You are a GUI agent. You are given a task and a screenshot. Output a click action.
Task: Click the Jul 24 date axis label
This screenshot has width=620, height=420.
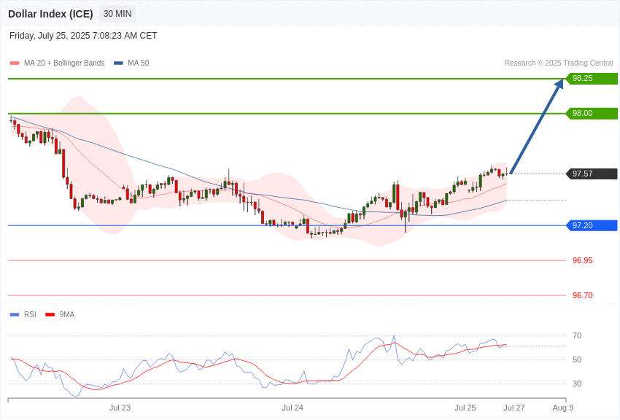tap(292, 408)
